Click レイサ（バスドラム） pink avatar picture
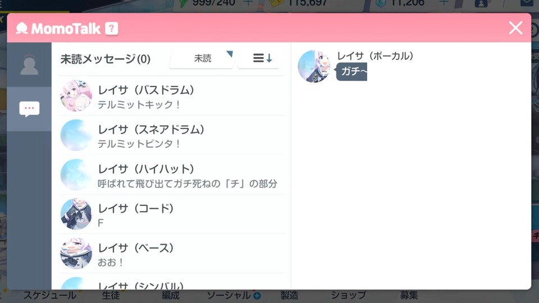This screenshot has height=303, width=539. pos(76,96)
